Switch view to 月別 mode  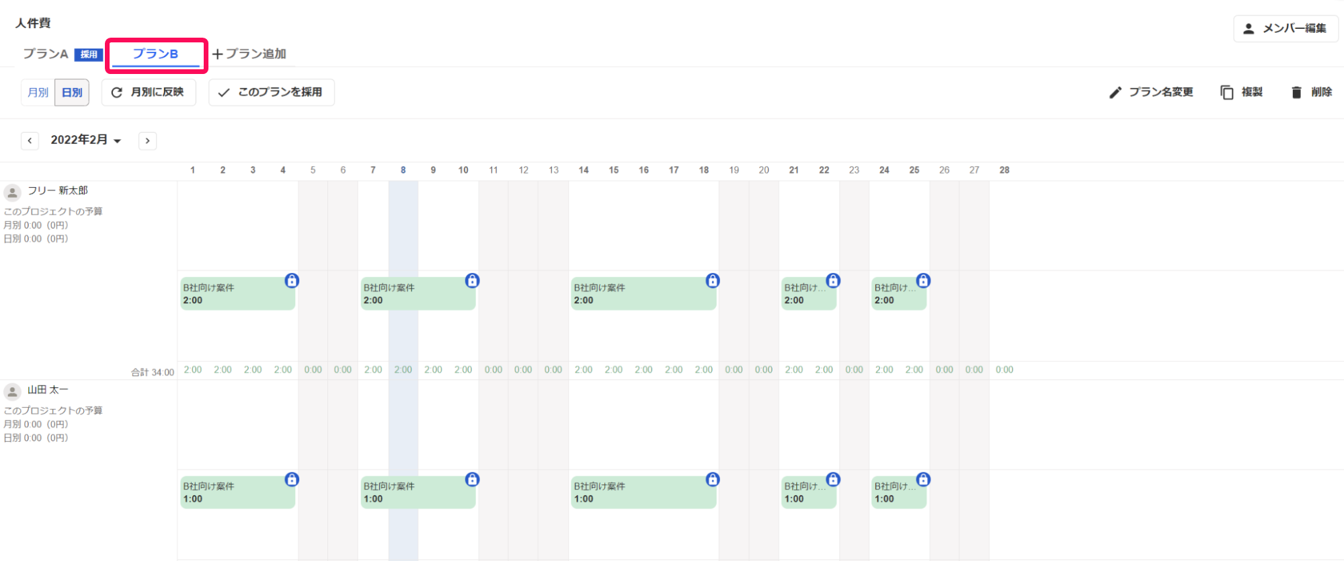pyautogui.click(x=38, y=92)
